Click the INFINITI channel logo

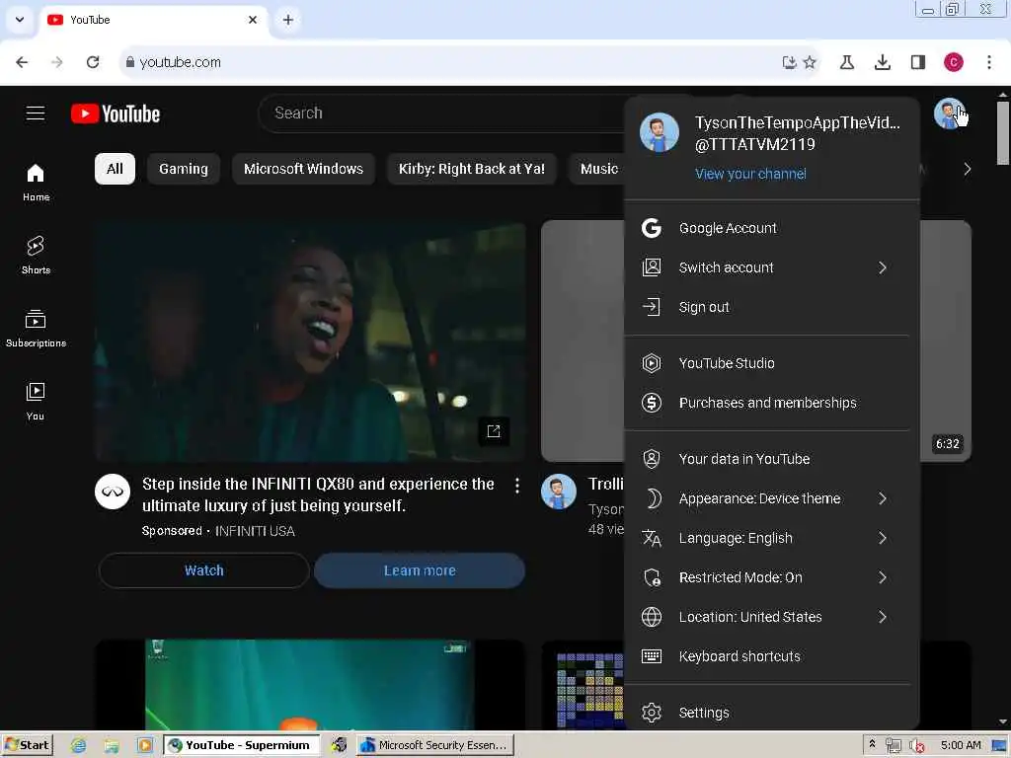coord(113,492)
